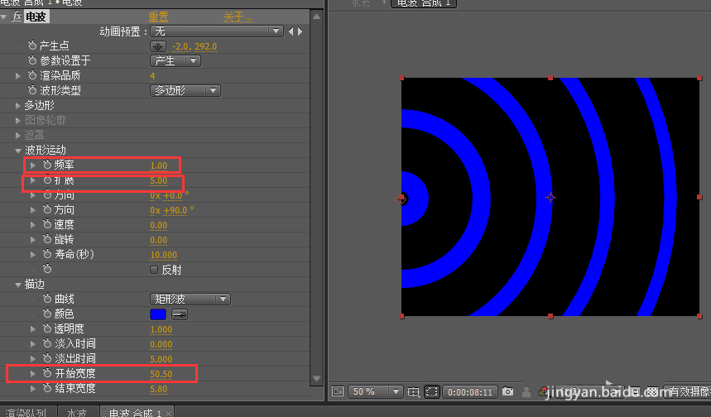Toggle stopwatch for 频率

click(47, 165)
